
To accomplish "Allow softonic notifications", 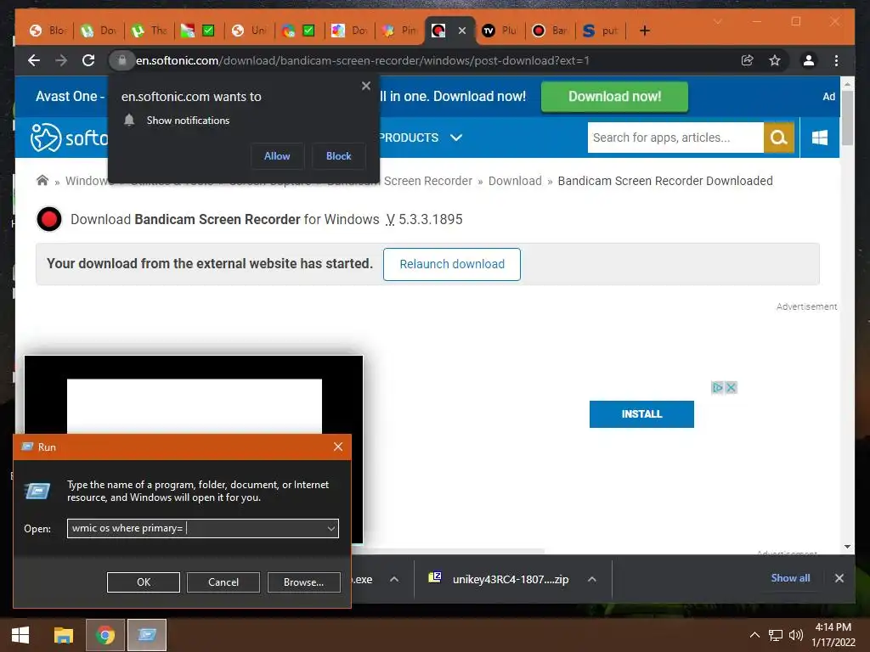I will pos(277,156).
